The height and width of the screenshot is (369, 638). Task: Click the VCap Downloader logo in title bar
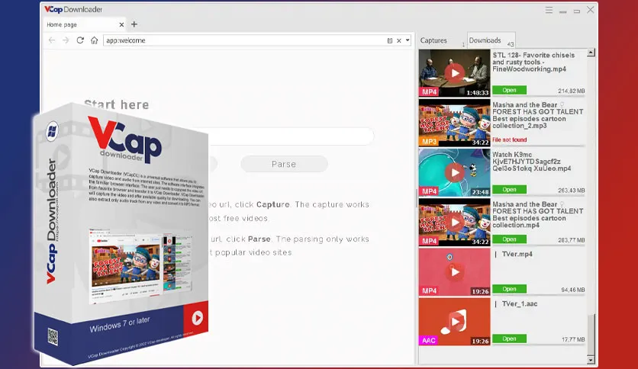(x=73, y=9)
